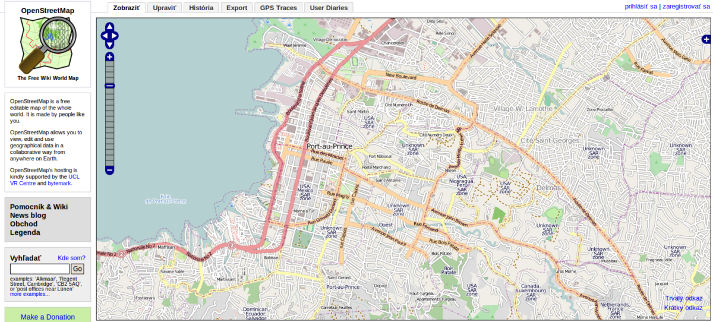Open the User Diaries tab
The image size is (713, 322).
pyautogui.click(x=329, y=8)
